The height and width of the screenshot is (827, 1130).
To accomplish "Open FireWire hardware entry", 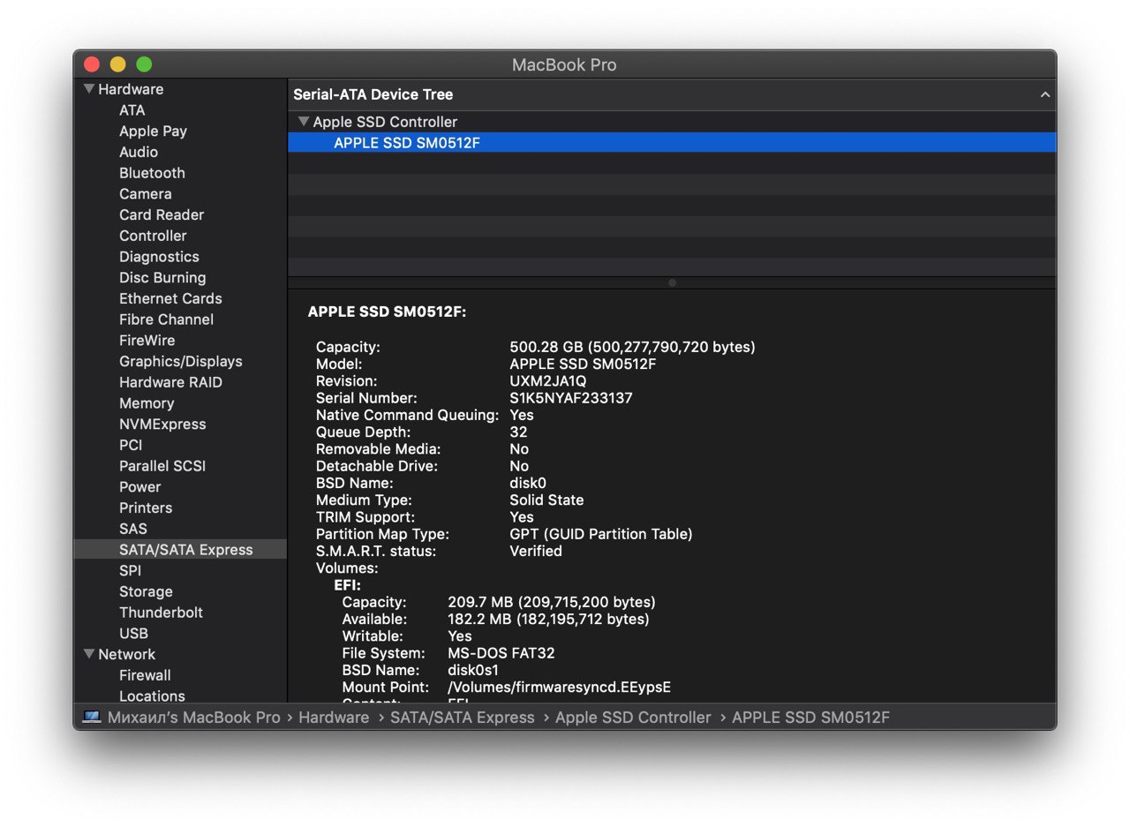I will (147, 341).
